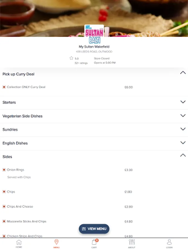Collapse the Sides section
Image resolution: width=188 pixels, height=250 pixels.
coord(183,156)
